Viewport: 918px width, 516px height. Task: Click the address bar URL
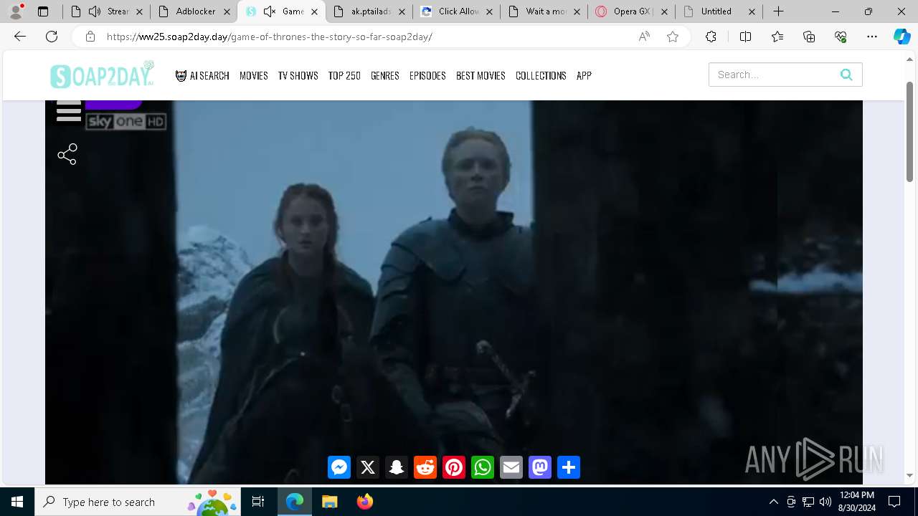click(270, 37)
